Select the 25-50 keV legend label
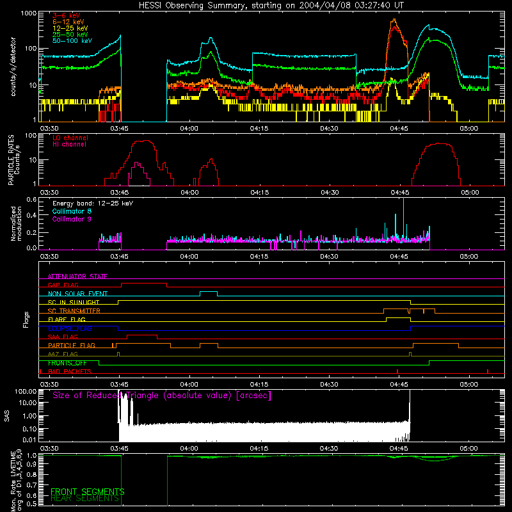Viewport: 512px width, 512px height. point(70,35)
